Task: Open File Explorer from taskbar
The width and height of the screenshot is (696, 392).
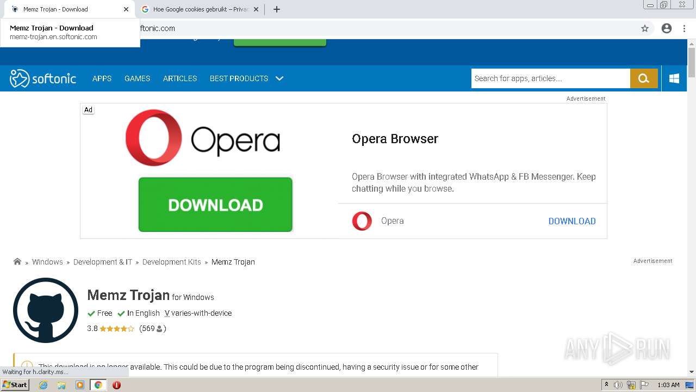Action: (x=61, y=385)
